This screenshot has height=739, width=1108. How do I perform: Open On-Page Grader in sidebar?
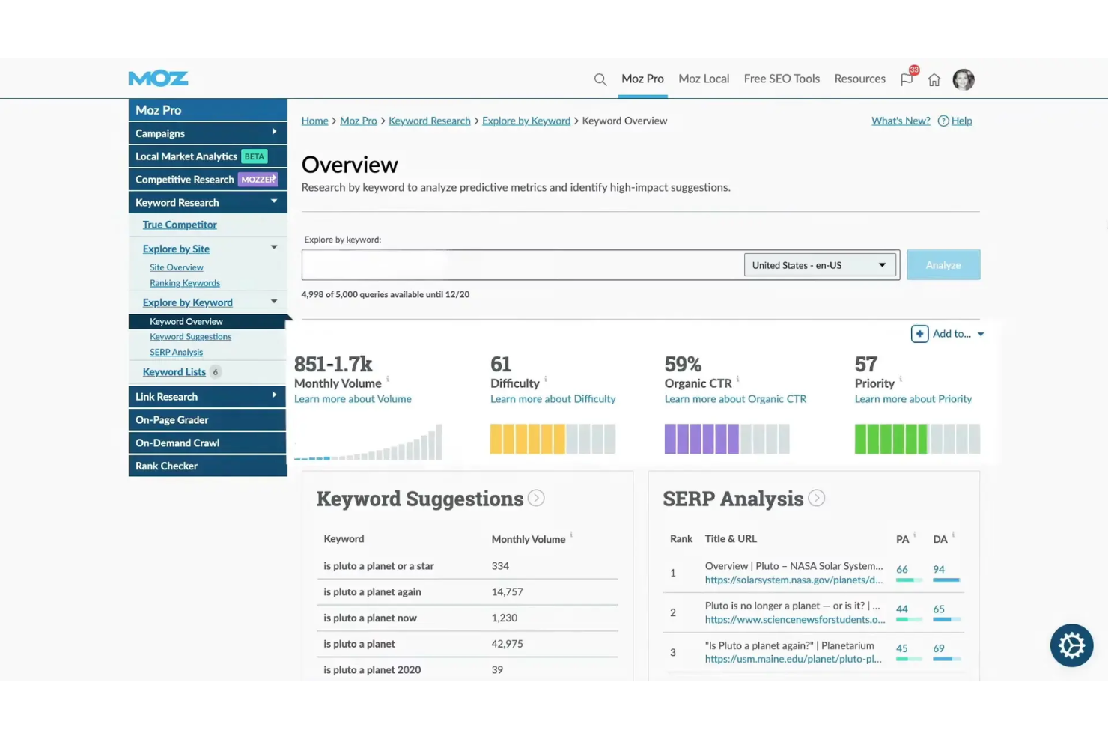point(208,419)
